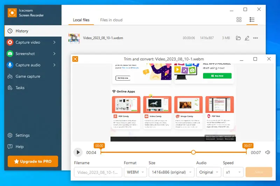Mute audio with the speaker icon
This screenshot has width=280, height=186.
coord(268,153)
